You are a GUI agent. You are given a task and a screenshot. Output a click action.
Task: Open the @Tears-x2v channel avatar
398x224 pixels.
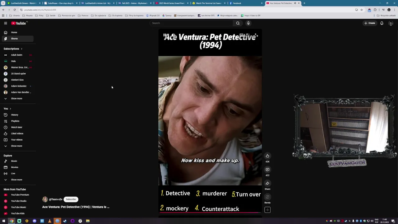(x=45, y=199)
